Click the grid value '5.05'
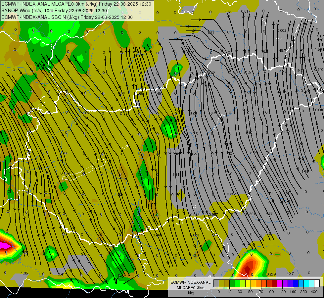The width and height of the screenshot is (324, 298). (194, 114)
